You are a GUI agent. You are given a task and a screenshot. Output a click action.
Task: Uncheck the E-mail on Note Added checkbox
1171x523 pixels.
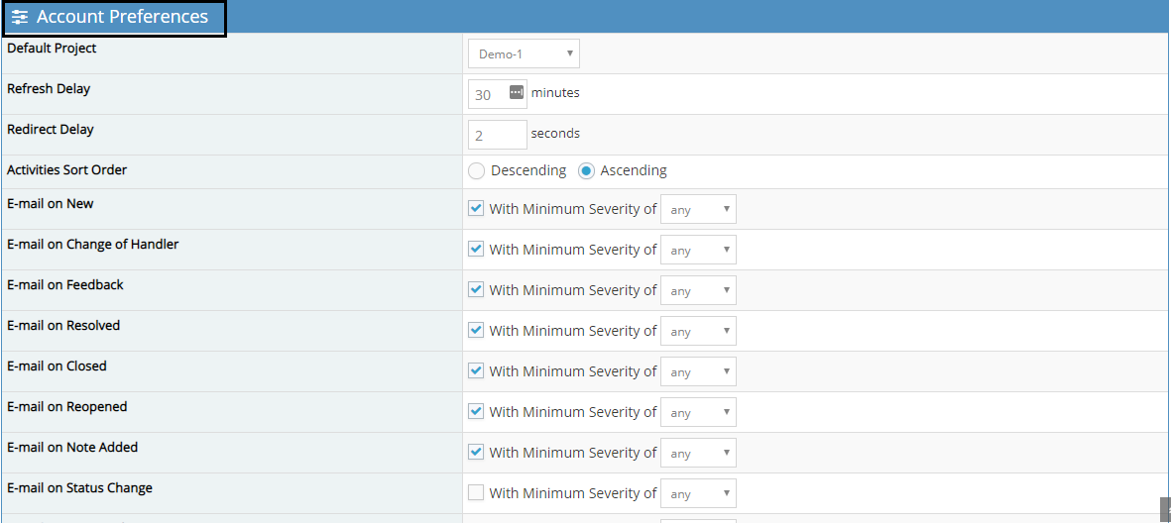click(x=476, y=453)
